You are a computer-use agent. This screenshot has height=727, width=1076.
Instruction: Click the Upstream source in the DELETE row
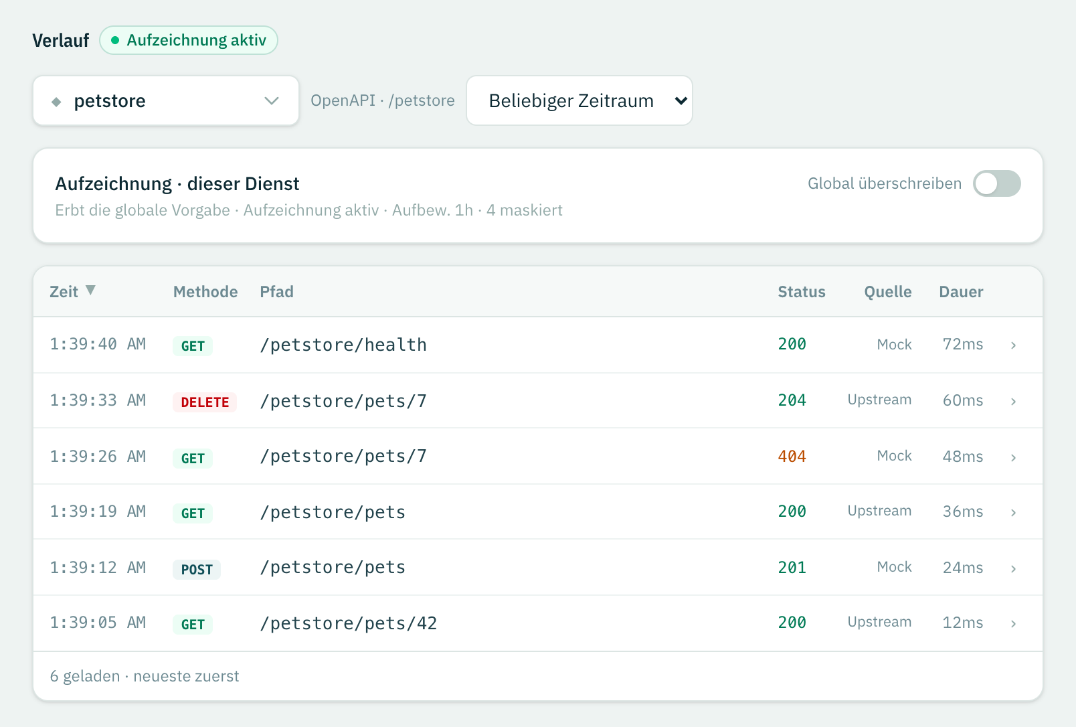(879, 400)
